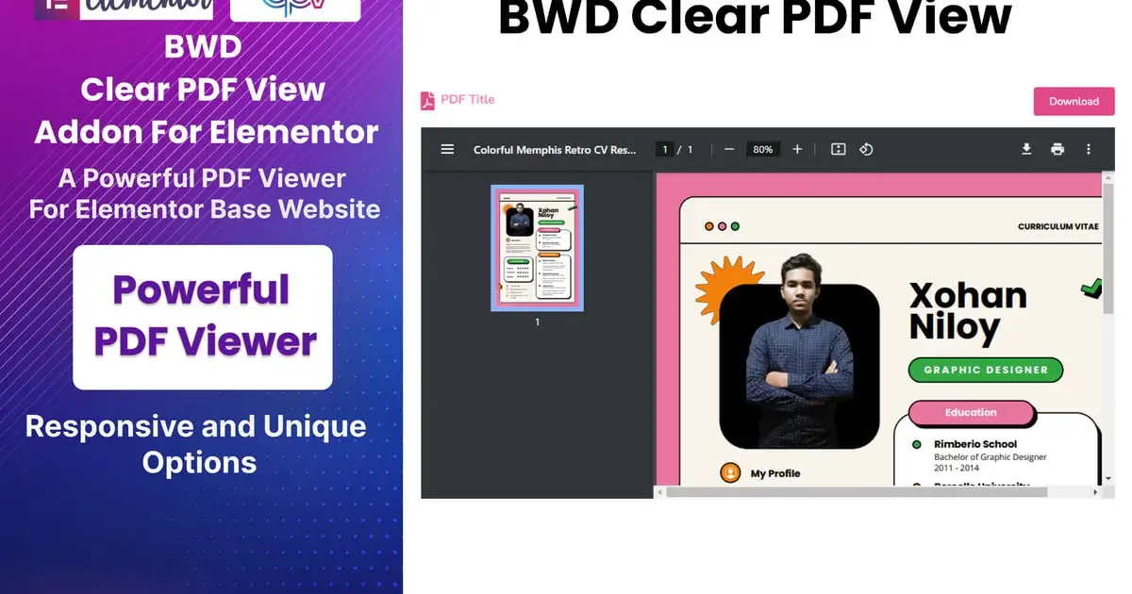This screenshot has height=594, width=1132.
Task: Download the PDF from viewer toolbar
Action: coord(1026,149)
